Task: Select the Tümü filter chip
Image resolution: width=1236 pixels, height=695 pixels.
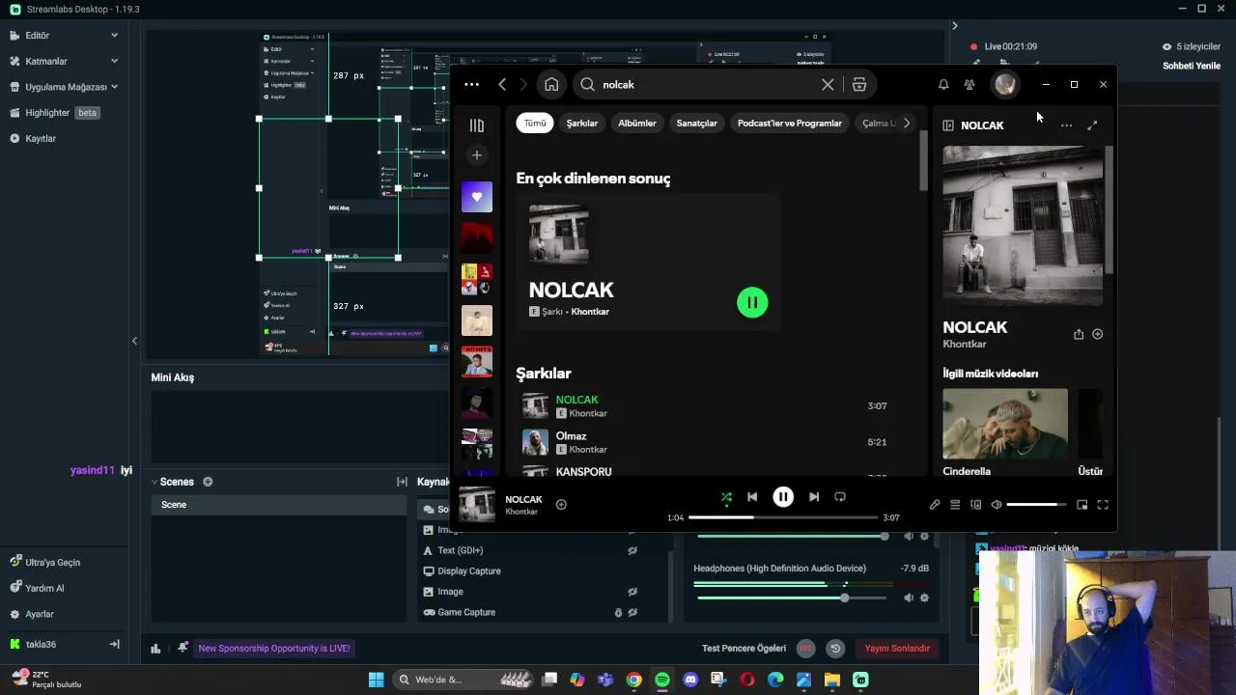Action: coord(535,123)
